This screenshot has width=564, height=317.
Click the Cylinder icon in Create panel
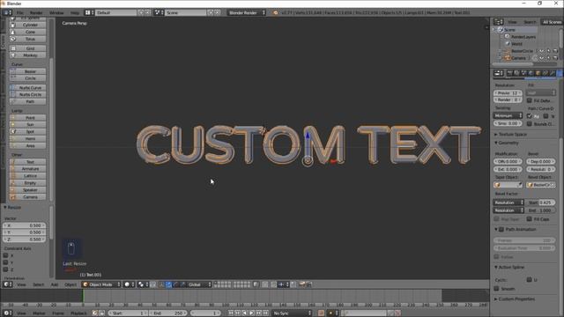13,25
